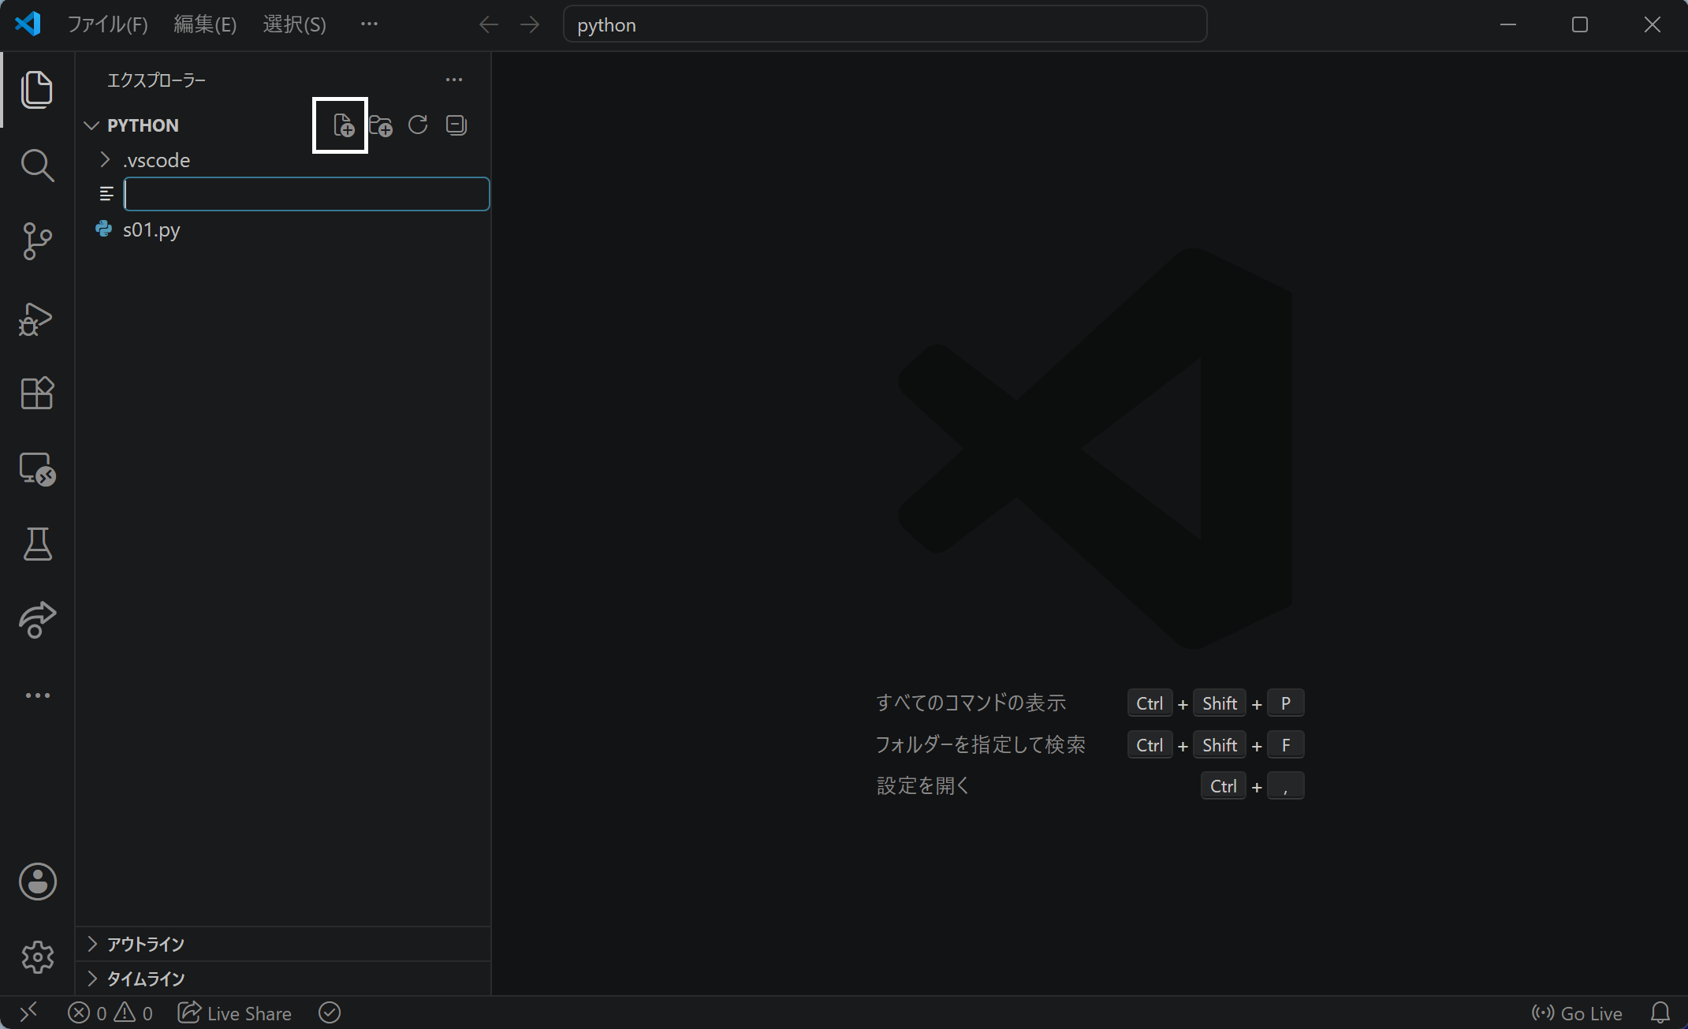
Task: Refresh the Explorer file list
Action: (x=418, y=125)
